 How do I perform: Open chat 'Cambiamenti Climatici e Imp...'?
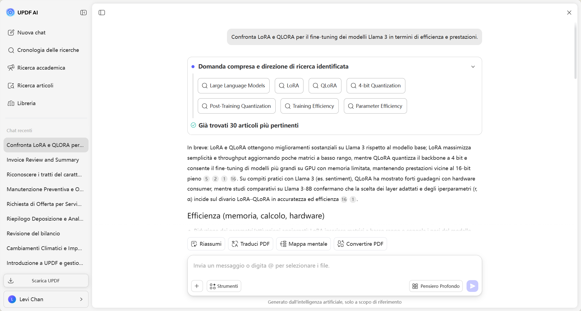point(46,248)
